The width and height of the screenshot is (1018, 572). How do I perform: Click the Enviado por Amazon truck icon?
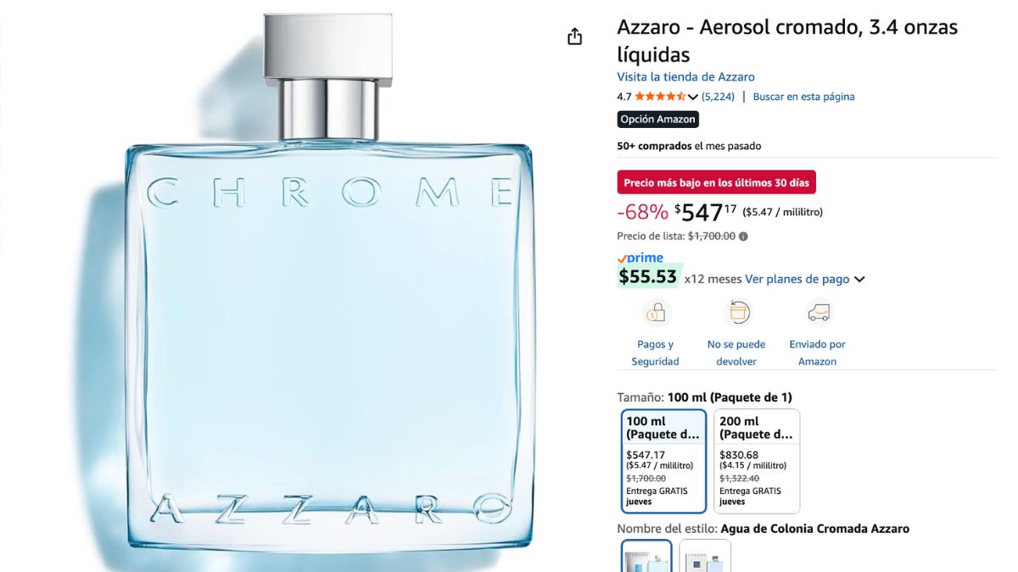818,314
